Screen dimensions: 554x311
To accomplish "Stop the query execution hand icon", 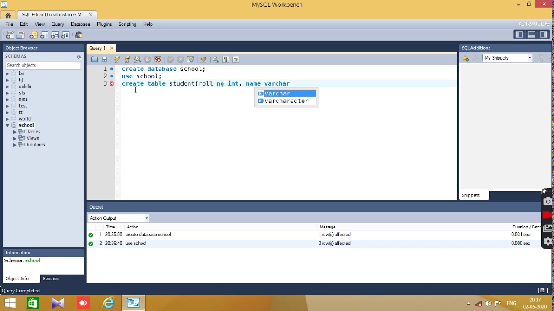I will pyautogui.click(x=148, y=60).
